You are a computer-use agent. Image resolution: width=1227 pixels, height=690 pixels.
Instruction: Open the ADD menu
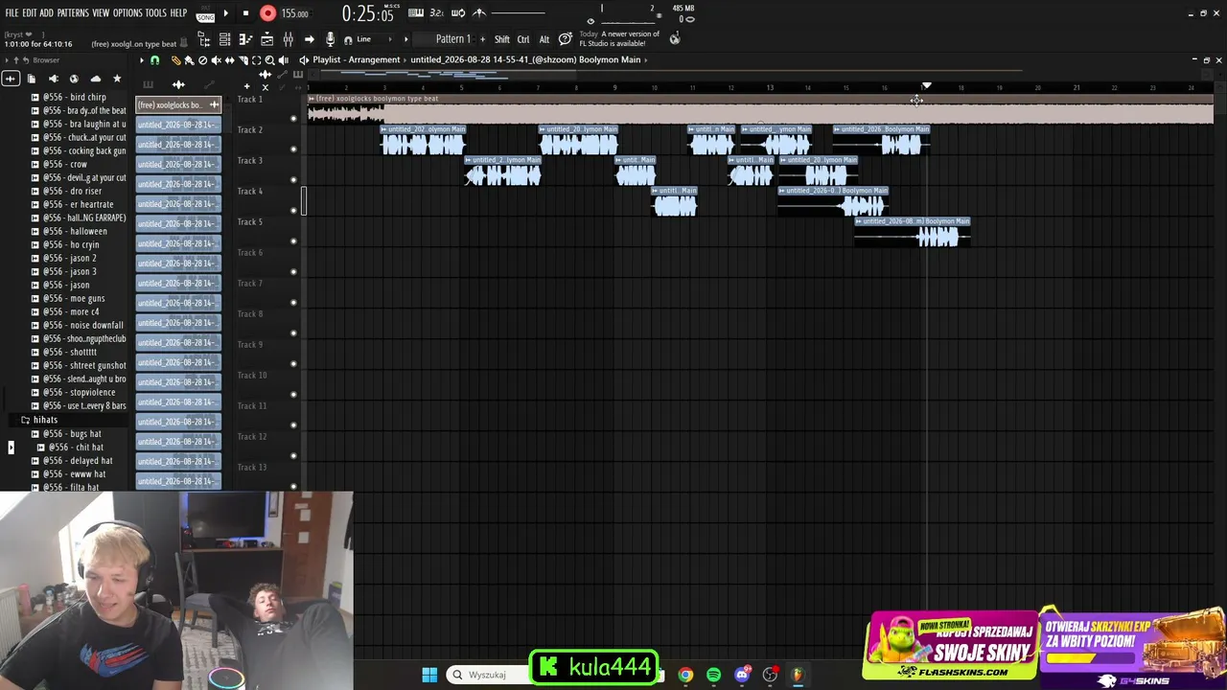(46, 13)
